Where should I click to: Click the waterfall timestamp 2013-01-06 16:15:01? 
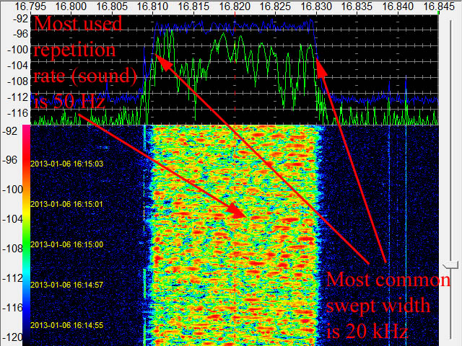(x=67, y=204)
